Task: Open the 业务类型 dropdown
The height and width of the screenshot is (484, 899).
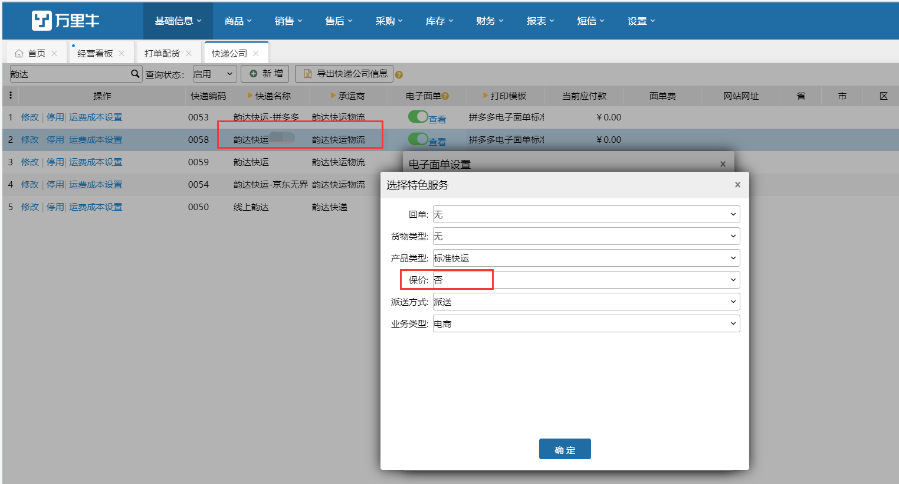Action: point(586,323)
